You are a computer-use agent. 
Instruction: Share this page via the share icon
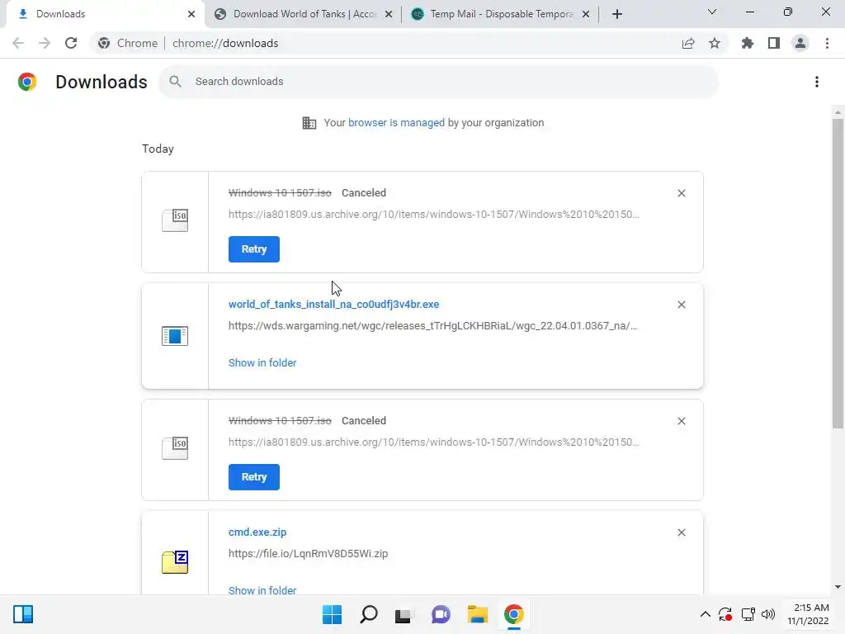(x=688, y=43)
